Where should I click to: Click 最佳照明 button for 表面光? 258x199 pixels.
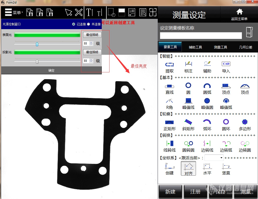click(x=92, y=35)
